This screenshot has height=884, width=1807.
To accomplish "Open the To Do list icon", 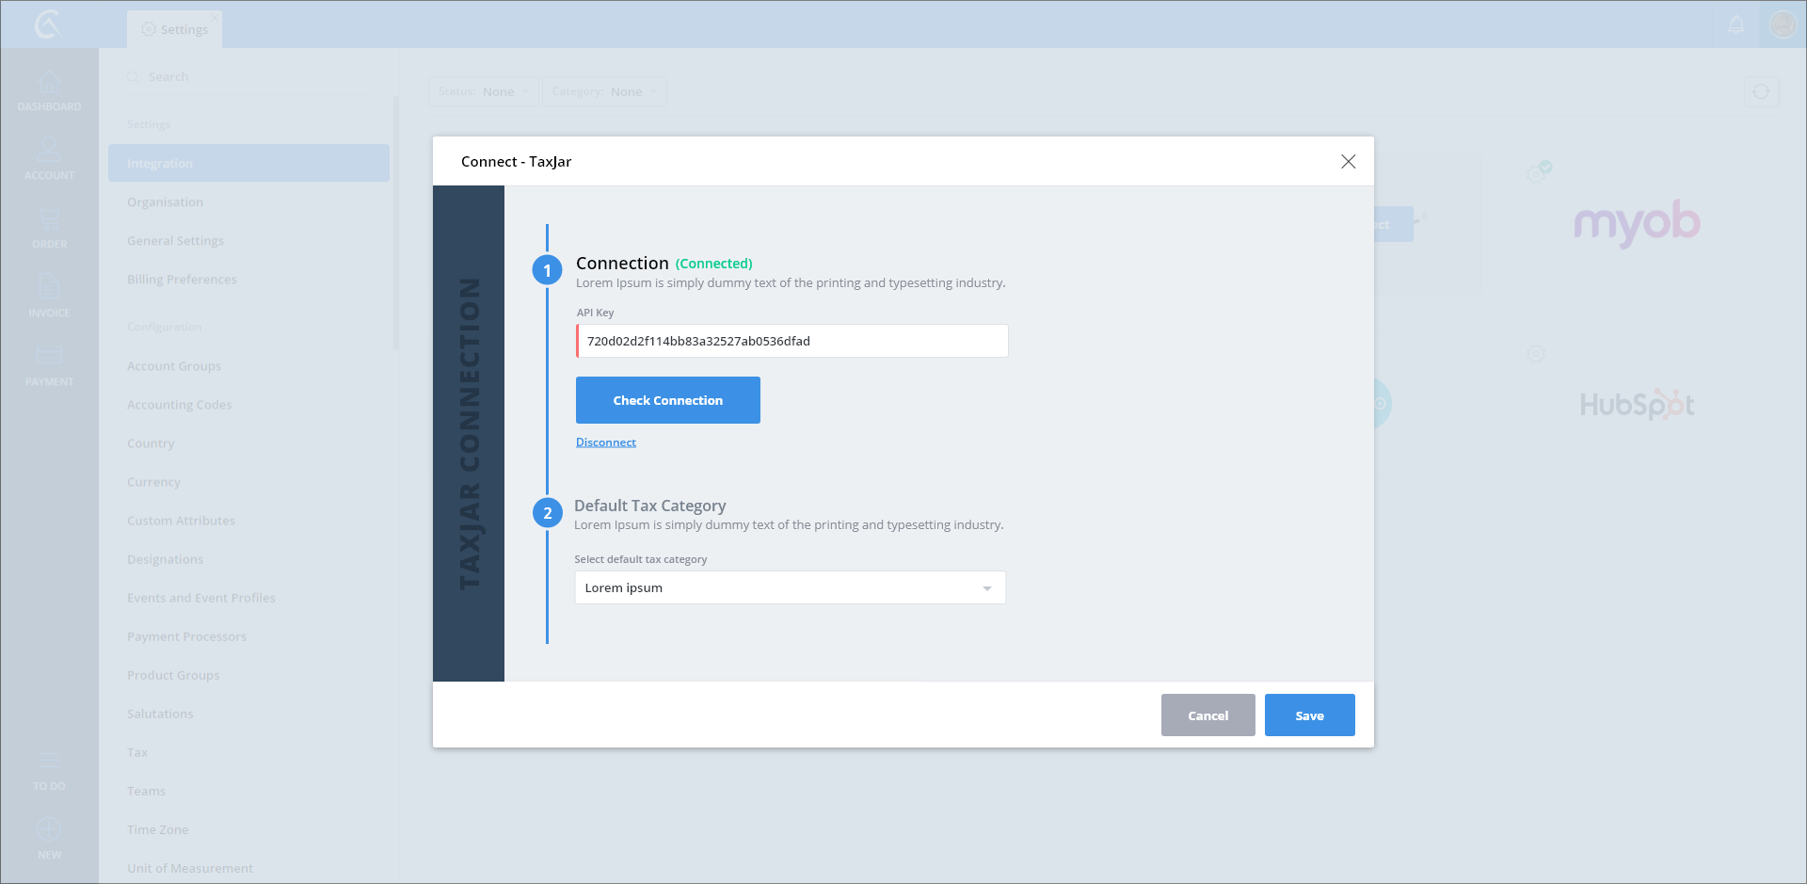I will click(x=49, y=762).
